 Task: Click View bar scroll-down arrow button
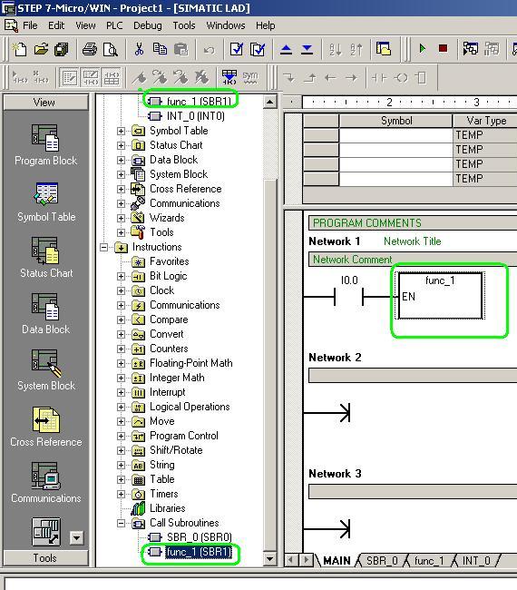(76, 538)
